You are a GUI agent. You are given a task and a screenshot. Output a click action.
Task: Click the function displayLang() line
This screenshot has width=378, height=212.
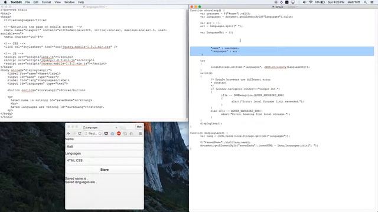208,132
